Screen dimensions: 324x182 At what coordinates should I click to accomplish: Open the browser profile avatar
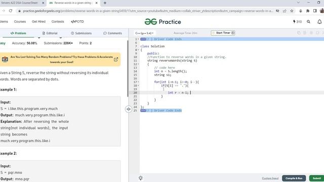click(322, 11)
